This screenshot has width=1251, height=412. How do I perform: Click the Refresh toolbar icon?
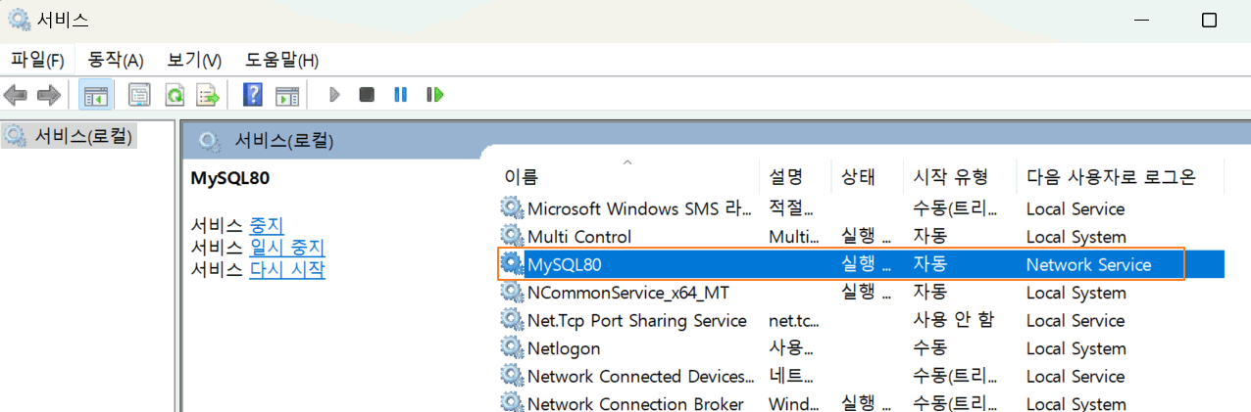coord(175,95)
